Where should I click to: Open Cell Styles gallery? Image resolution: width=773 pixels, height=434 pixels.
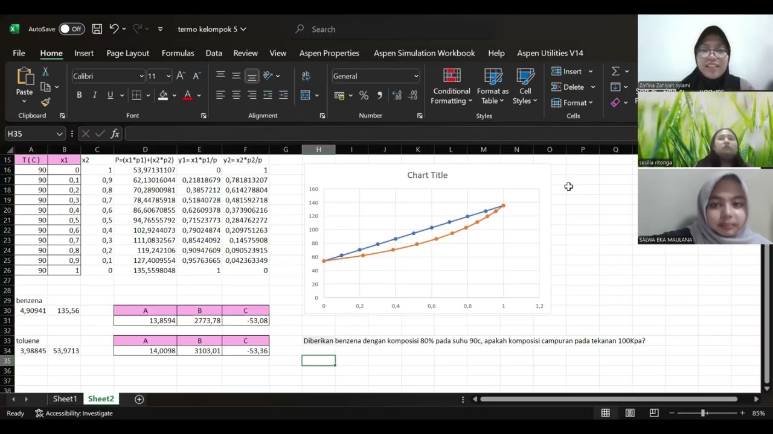click(525, 87)
